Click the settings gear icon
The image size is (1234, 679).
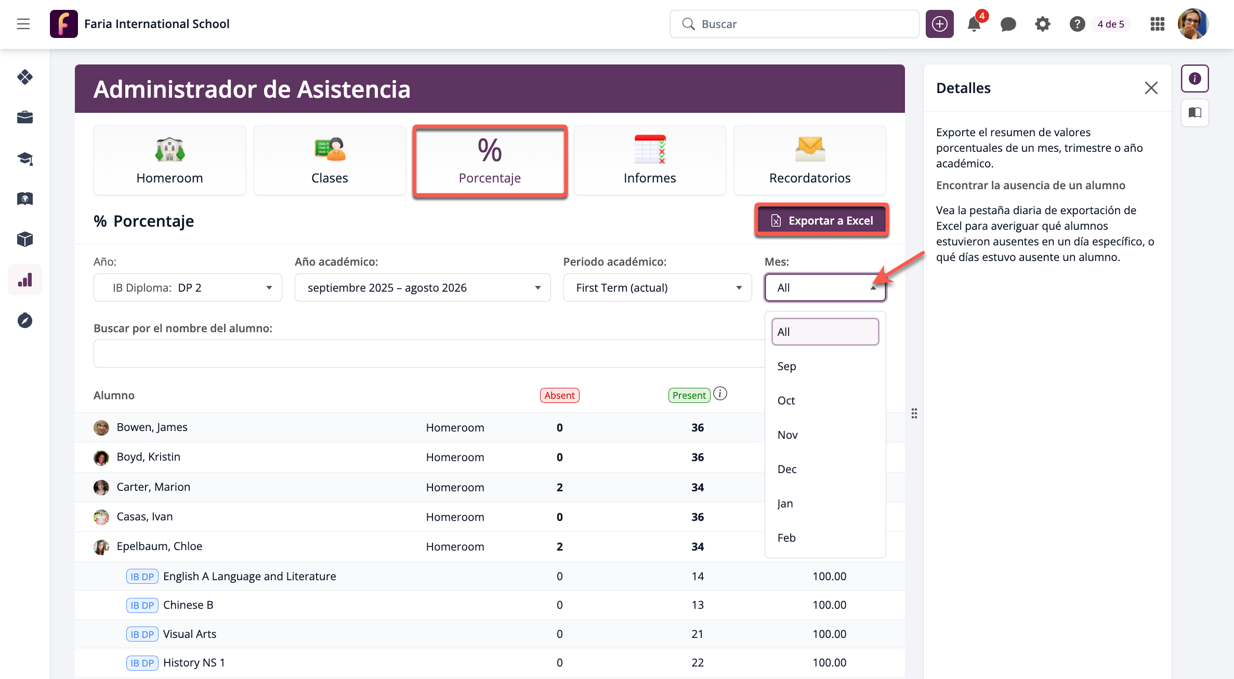point(1042,24)
